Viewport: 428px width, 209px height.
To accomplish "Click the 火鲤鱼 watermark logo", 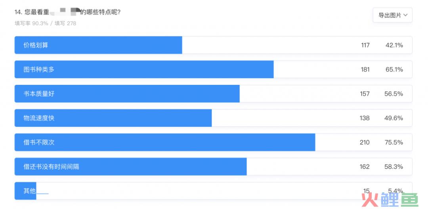I will tap(390, 200).
